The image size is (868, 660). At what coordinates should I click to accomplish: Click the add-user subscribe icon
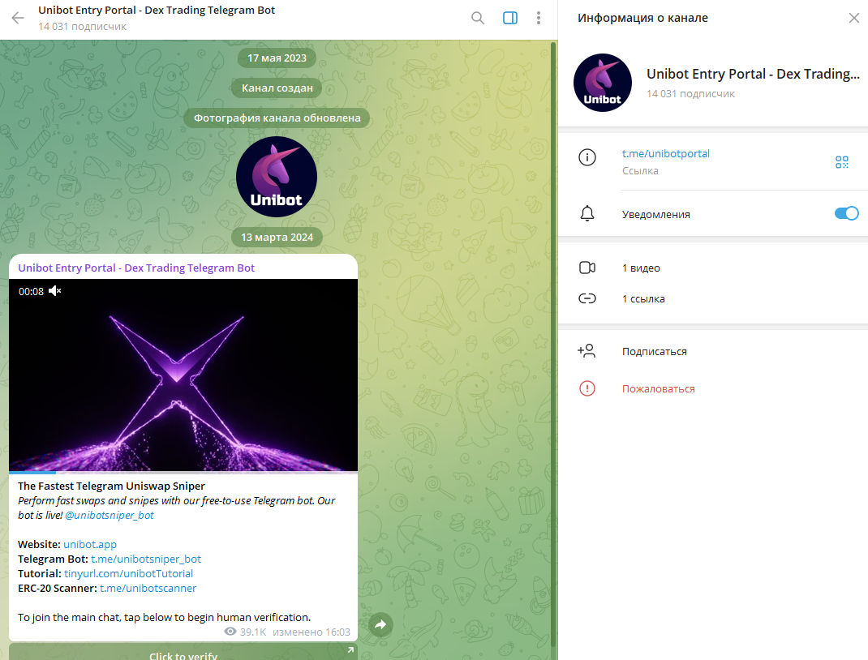(587, 351)
